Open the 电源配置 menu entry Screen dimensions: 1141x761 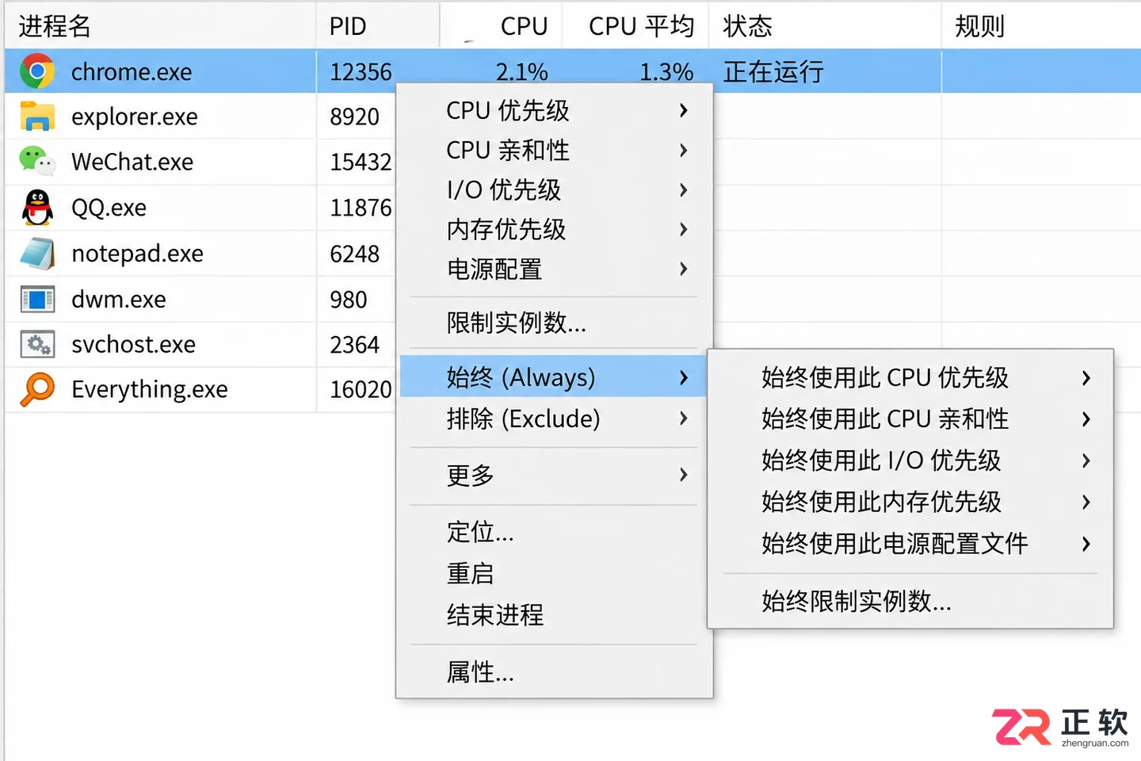[554, 270]
